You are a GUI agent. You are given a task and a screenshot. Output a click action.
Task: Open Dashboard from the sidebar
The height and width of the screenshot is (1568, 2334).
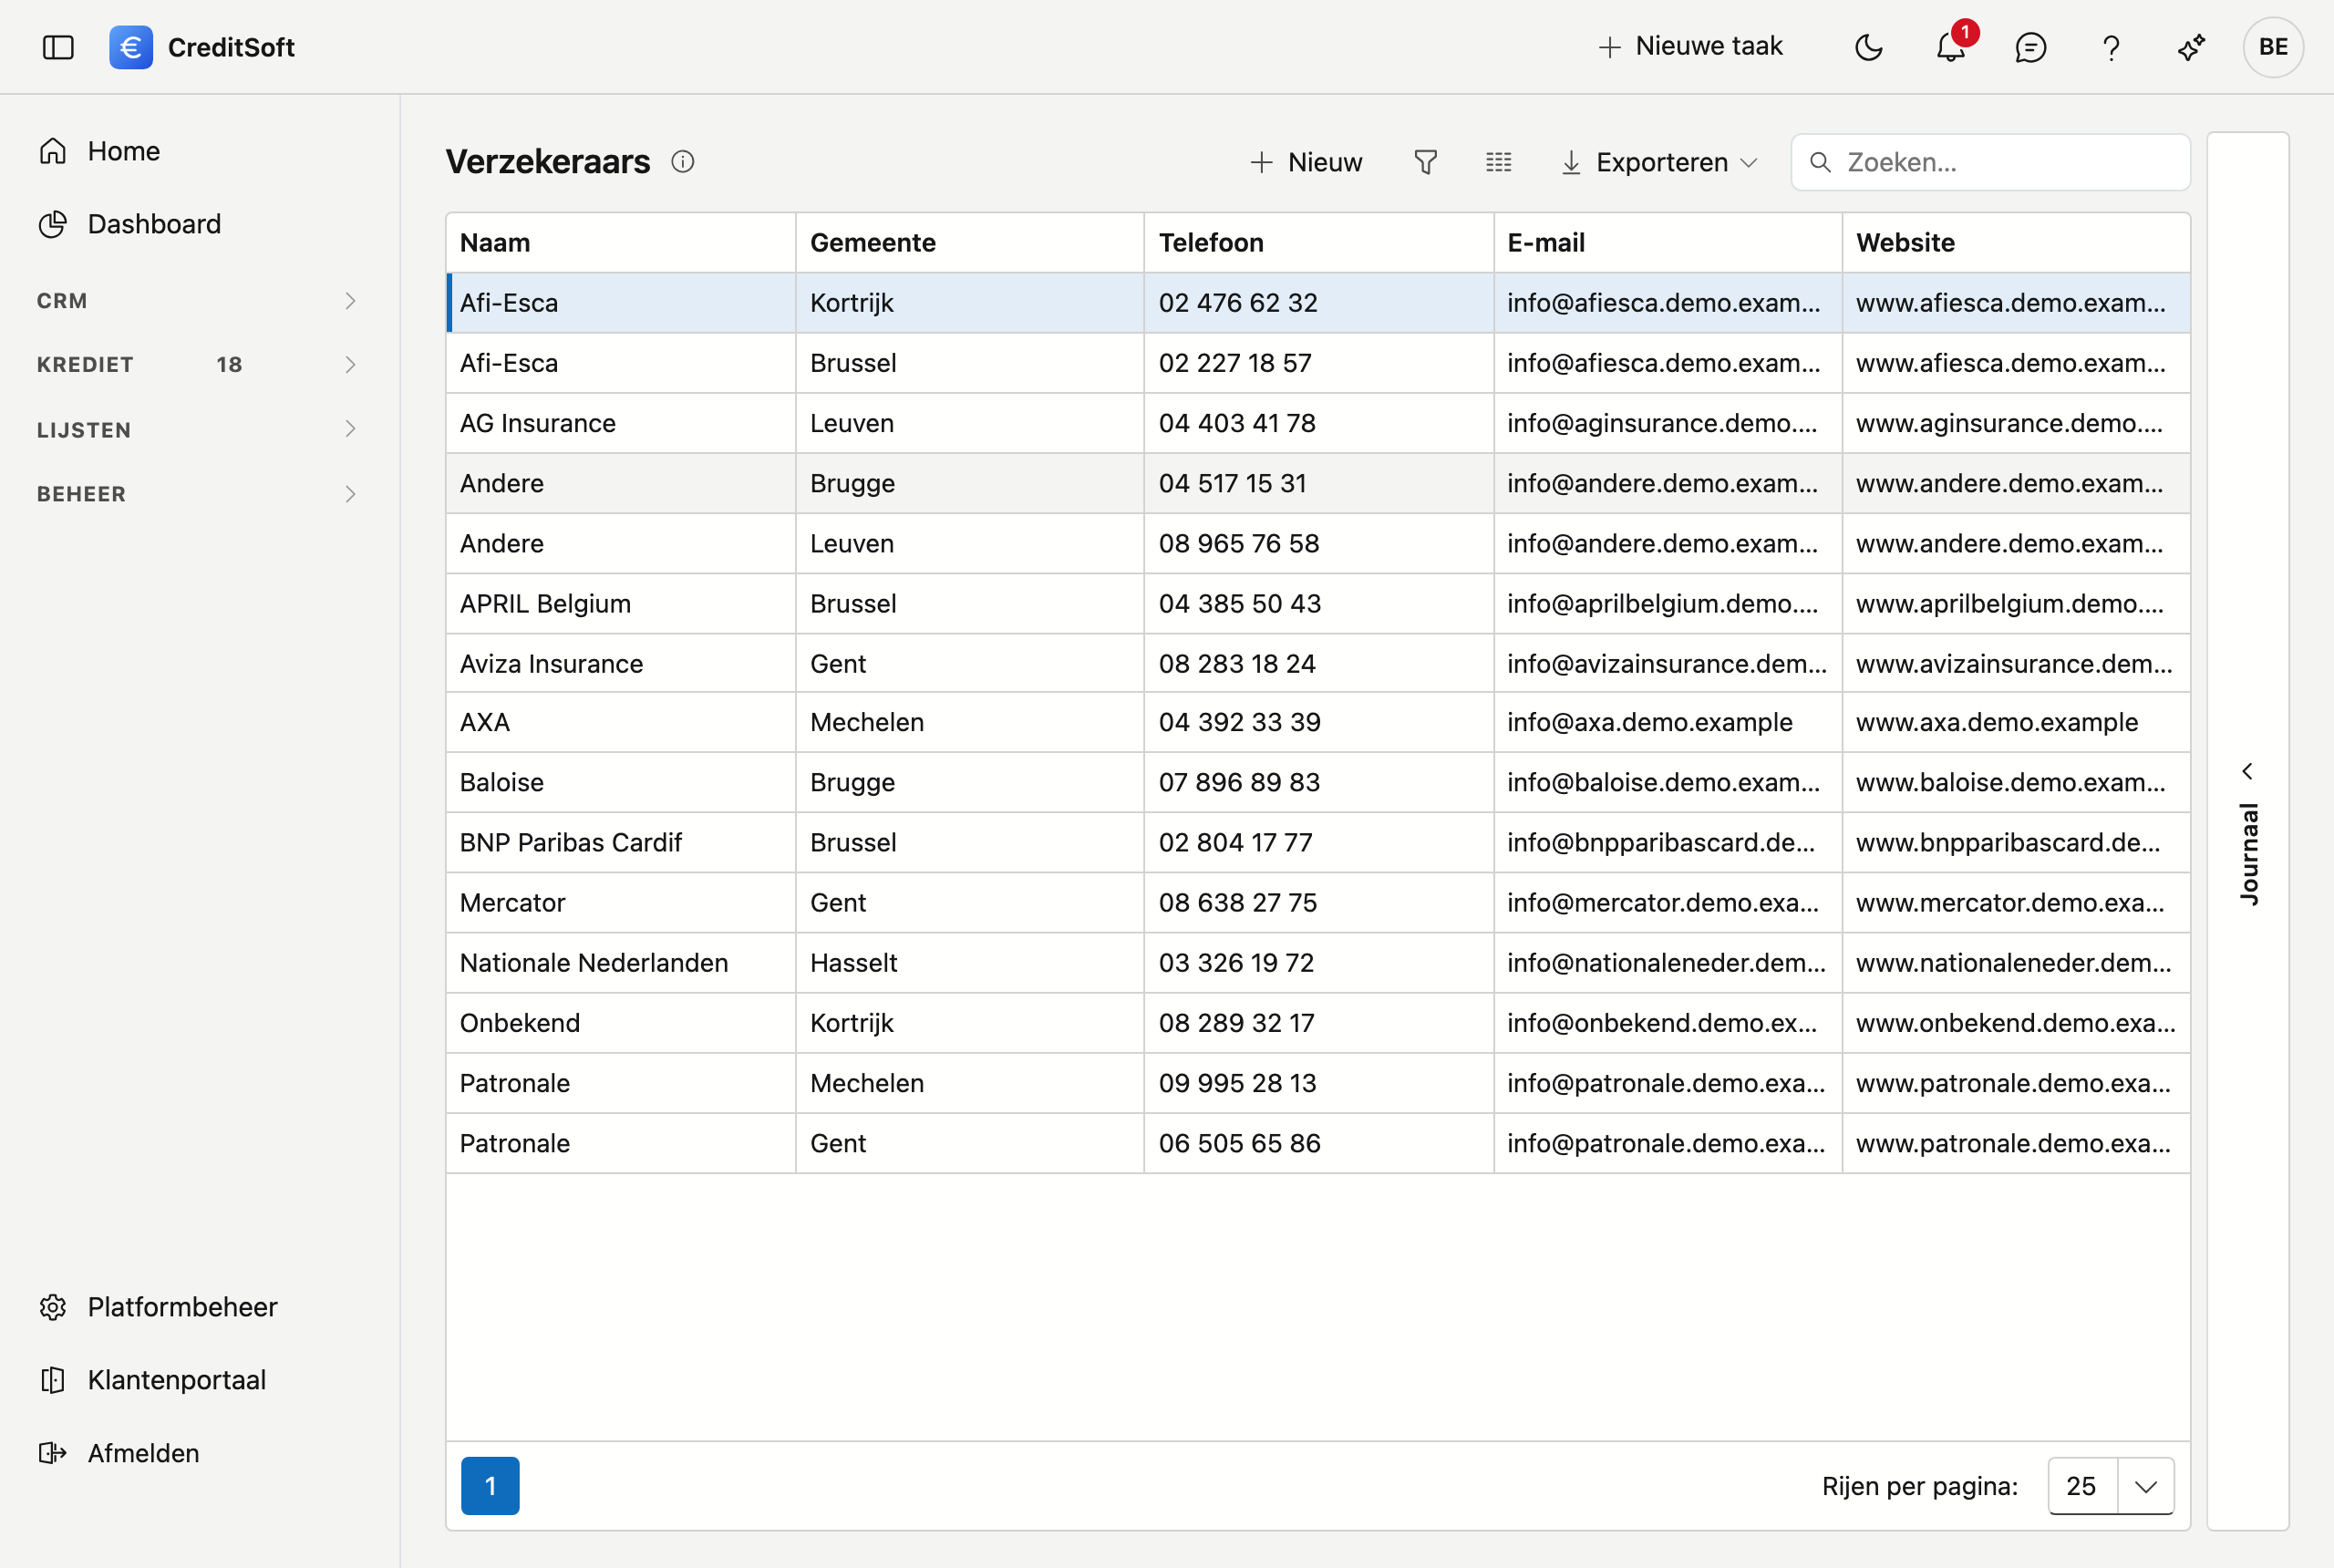point(154,224)
